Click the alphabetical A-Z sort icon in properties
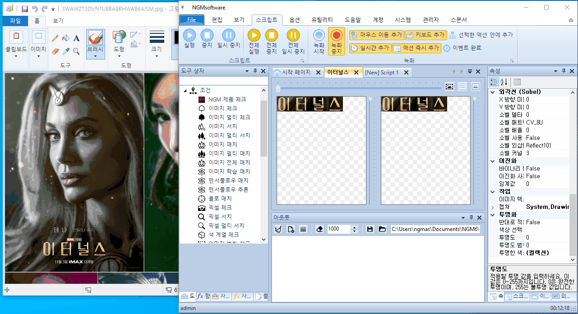 [x=504, y=82]
